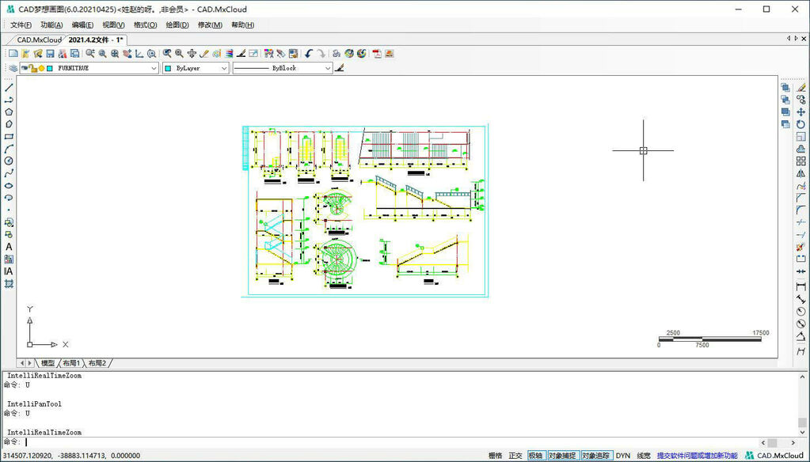Click the Save file icon
This screenshot has height=462, width=810.
(x=50, y=54)
